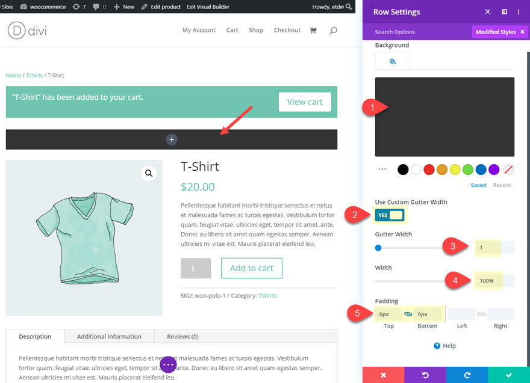Click the Left padding field
Image resolution: width=530 pixels, height=383 pixels.
(462, 314)
